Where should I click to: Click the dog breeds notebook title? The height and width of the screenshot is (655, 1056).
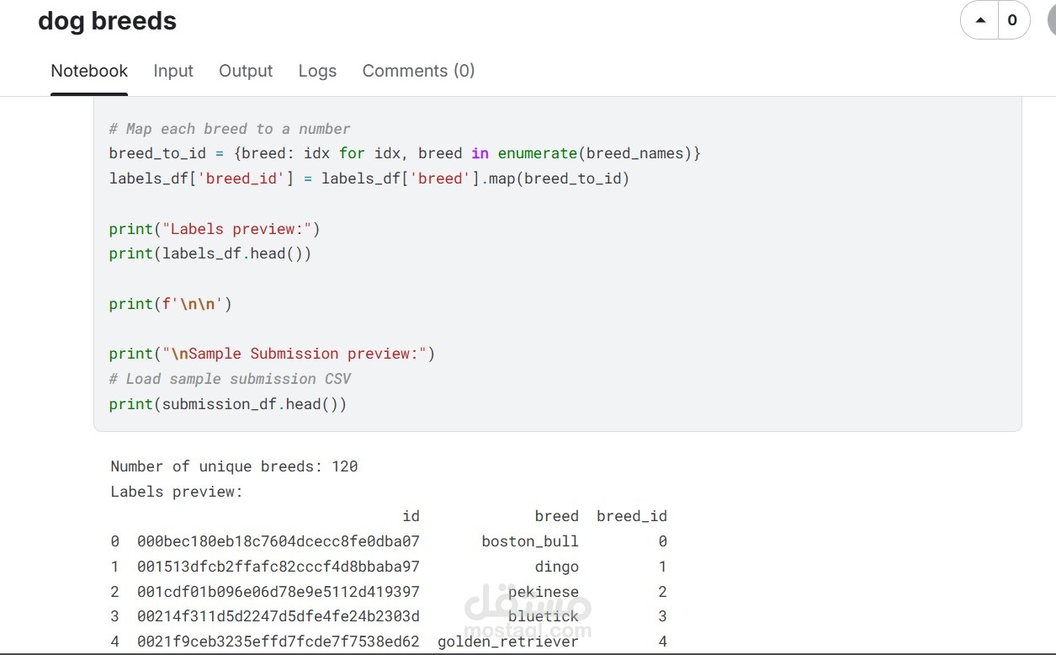(x=108, y=21)
